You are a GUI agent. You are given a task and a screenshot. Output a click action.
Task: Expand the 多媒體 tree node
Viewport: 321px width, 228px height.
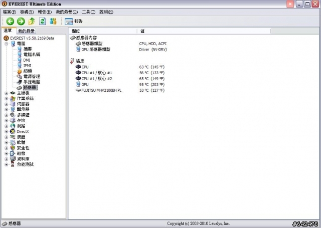tap(7, 115)
